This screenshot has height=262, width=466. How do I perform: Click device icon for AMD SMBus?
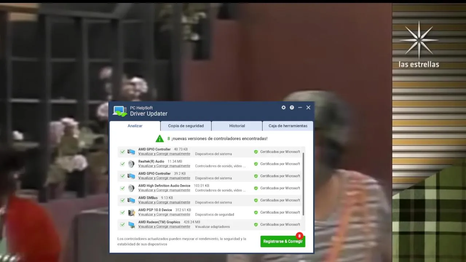point(131,200)
